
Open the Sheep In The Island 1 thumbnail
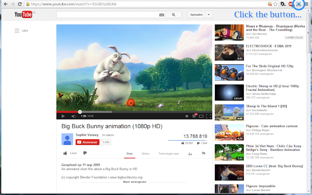229,112
